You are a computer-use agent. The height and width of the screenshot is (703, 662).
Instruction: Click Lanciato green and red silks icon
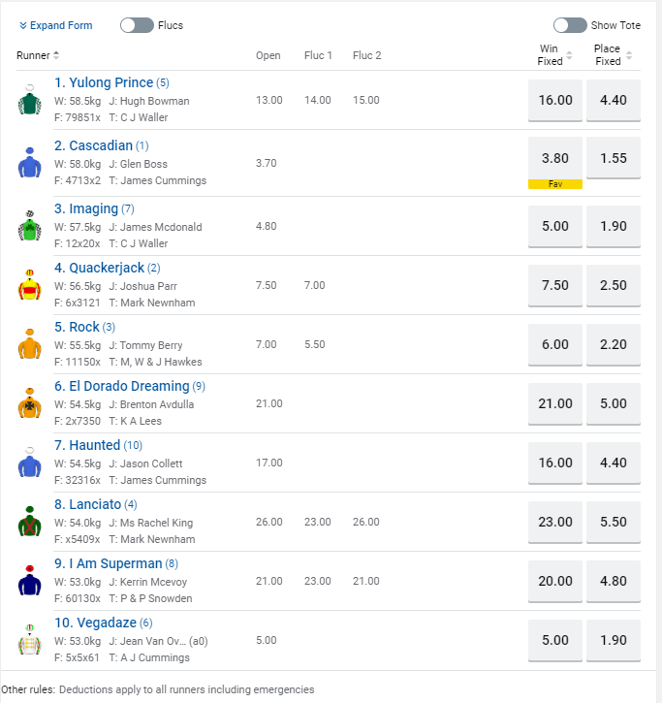point(30,522)
